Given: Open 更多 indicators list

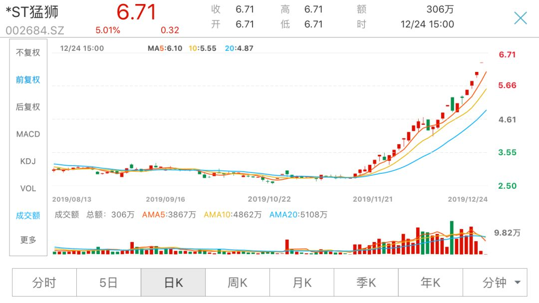Looking at the screenshot, I should pyautogui.click(x=28, y=240).
